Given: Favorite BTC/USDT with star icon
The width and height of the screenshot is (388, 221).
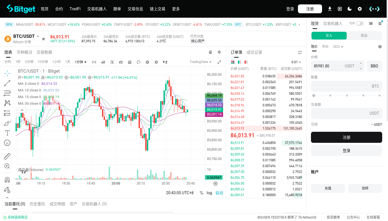Looking at the screenshot, I should [x=44, y=39].
